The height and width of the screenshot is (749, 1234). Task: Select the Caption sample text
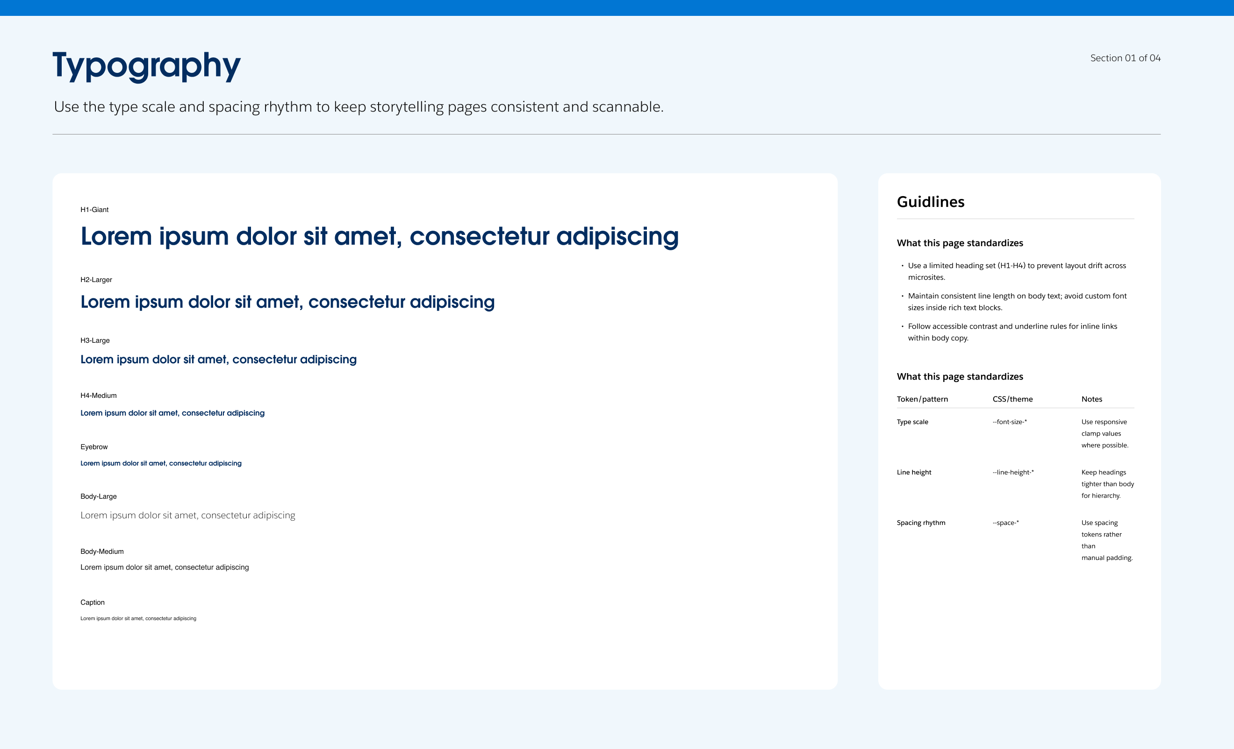pos(138,618)
